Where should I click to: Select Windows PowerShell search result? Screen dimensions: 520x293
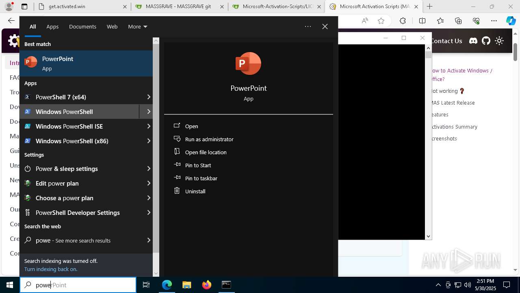point(79,112)
